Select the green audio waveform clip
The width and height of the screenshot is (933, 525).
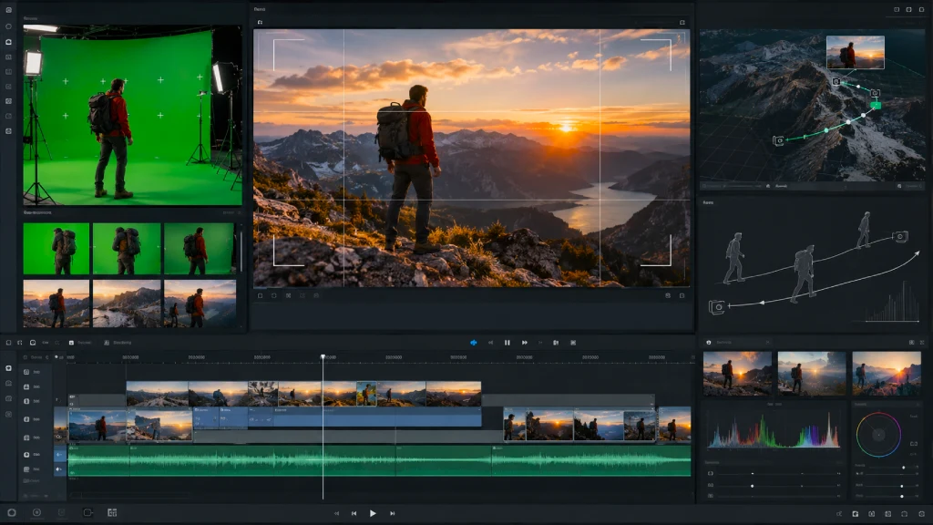[380, 460]
